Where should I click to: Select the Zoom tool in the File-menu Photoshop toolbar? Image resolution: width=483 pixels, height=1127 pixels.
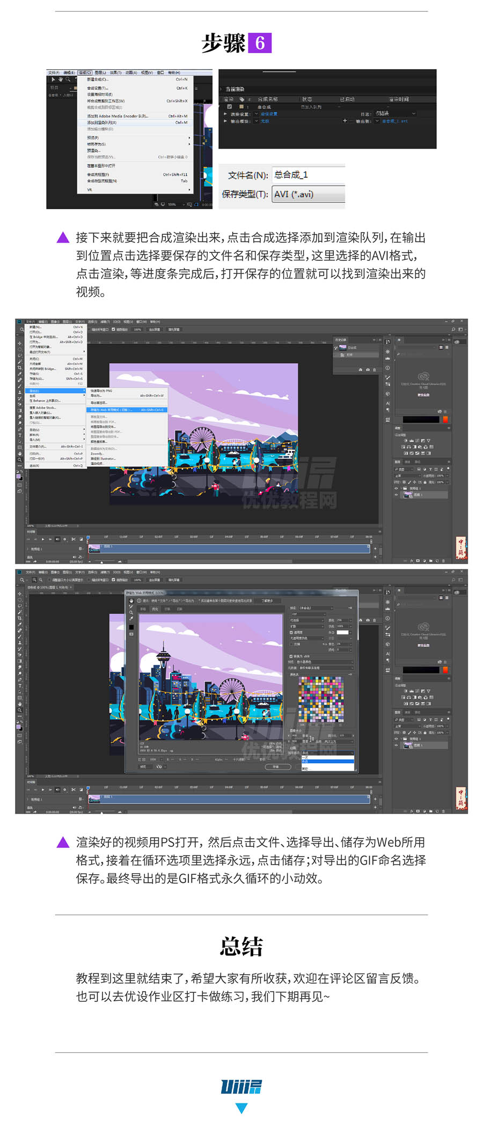pos(19,459)
